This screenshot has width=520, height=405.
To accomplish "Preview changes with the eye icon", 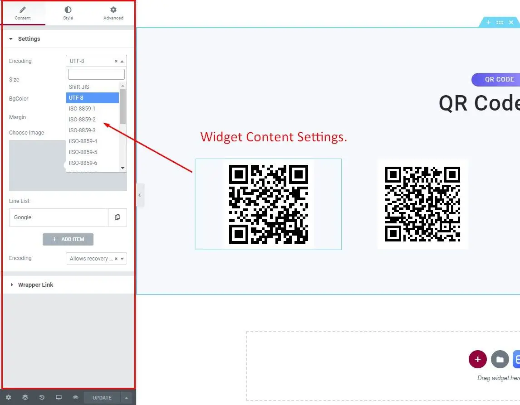I will click(x=76, y=397).
